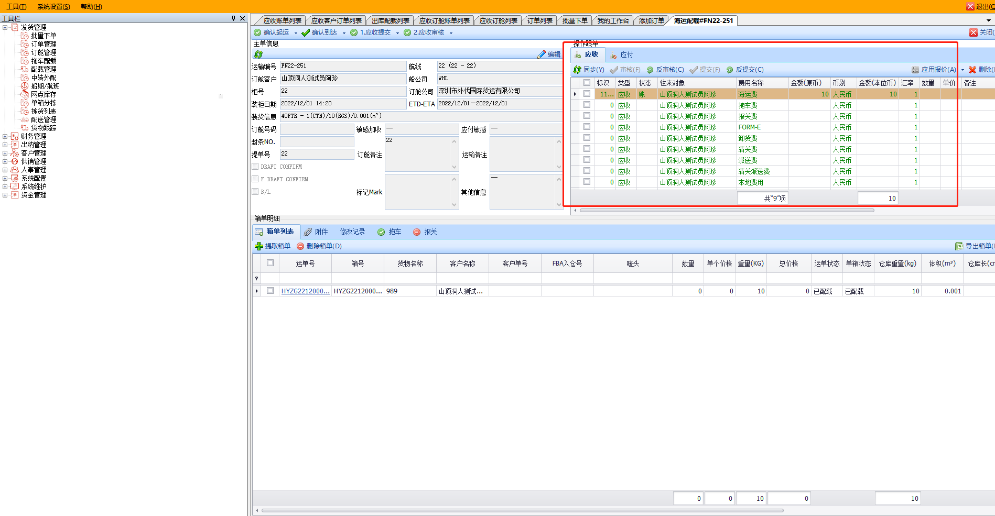Open waybill link HYZG2212000
The height and width of the screenshot is (516, 995).
(x=305, y=291)
